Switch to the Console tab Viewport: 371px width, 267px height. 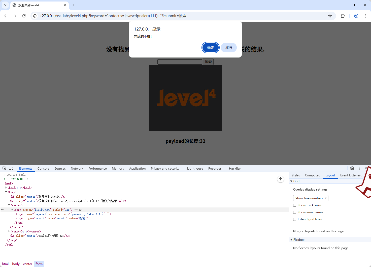[x=43, y=168]
